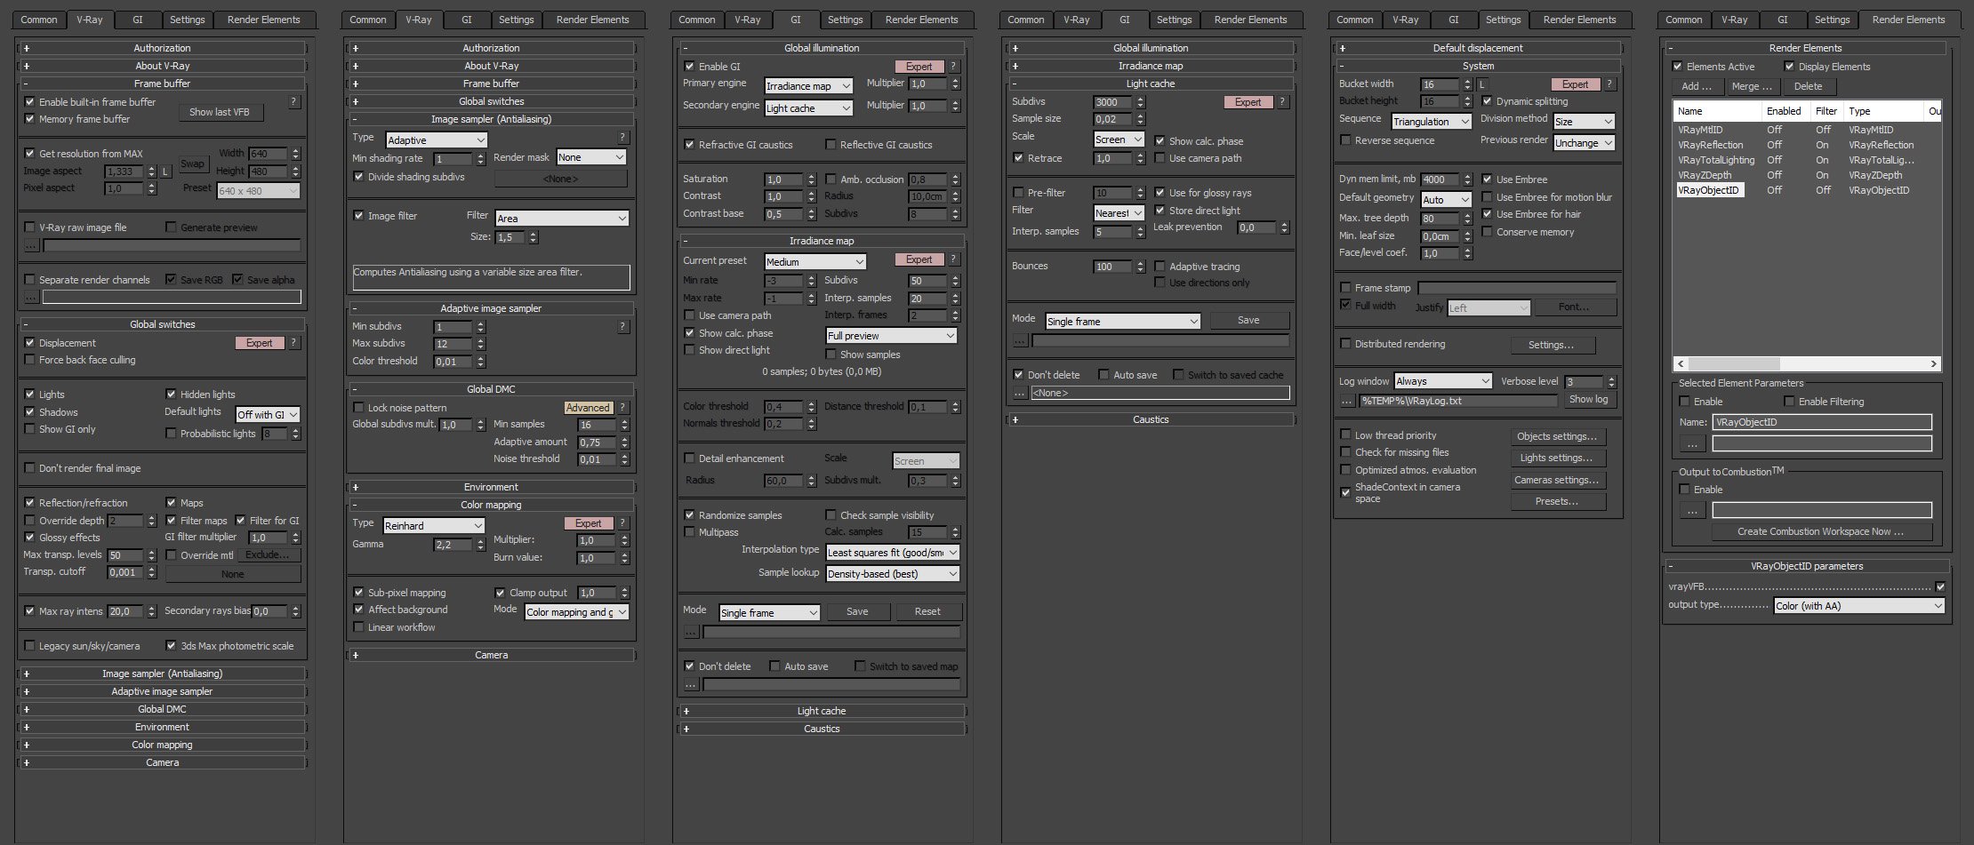Toggle Lock noise pattern checkbox
Viewport: 1974px width, 845px height.
point(358,408)
